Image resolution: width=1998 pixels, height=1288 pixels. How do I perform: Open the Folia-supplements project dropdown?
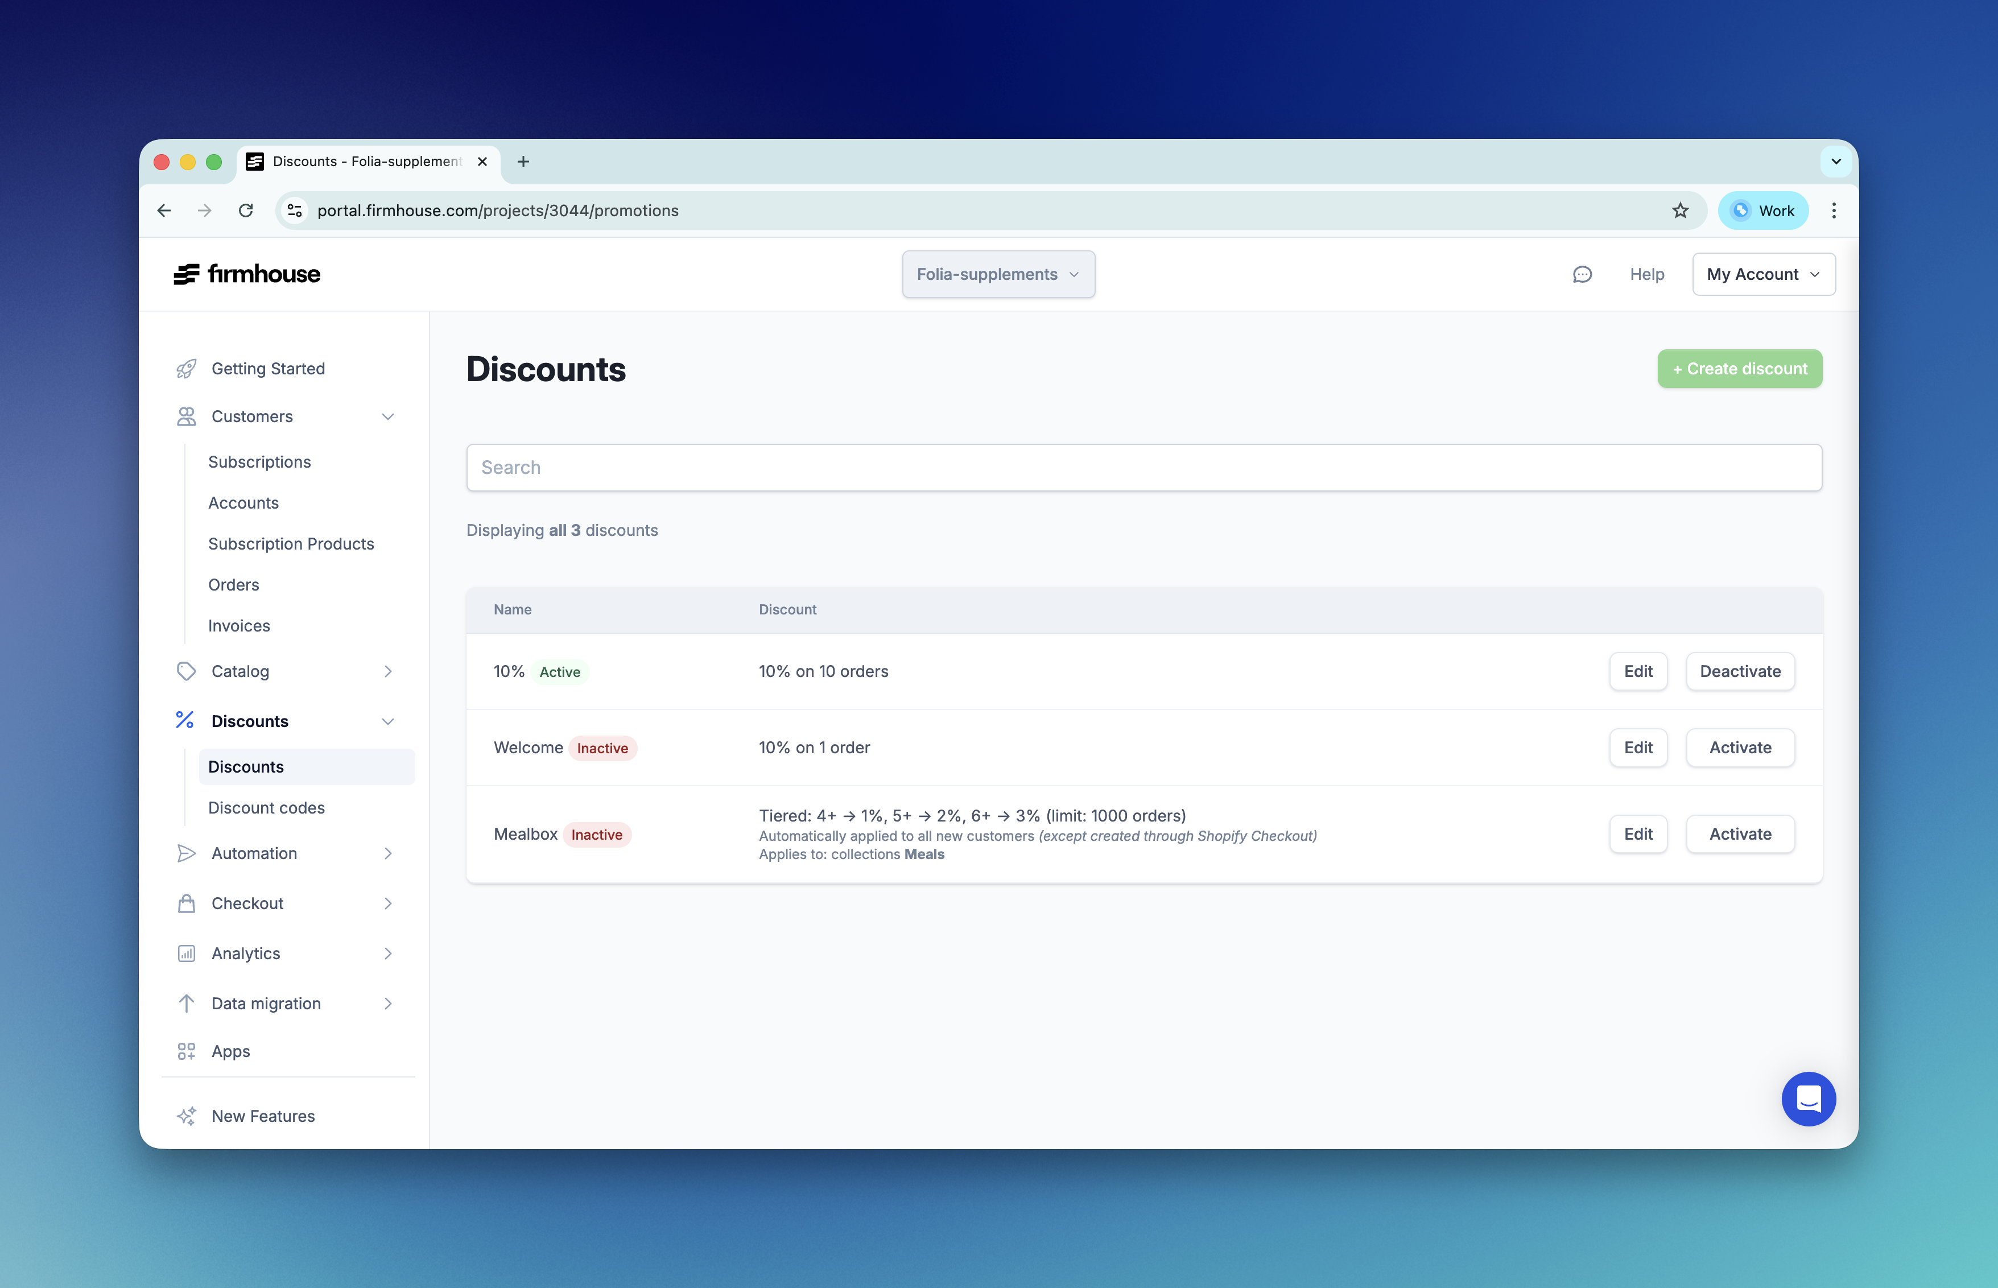(998, 274)
